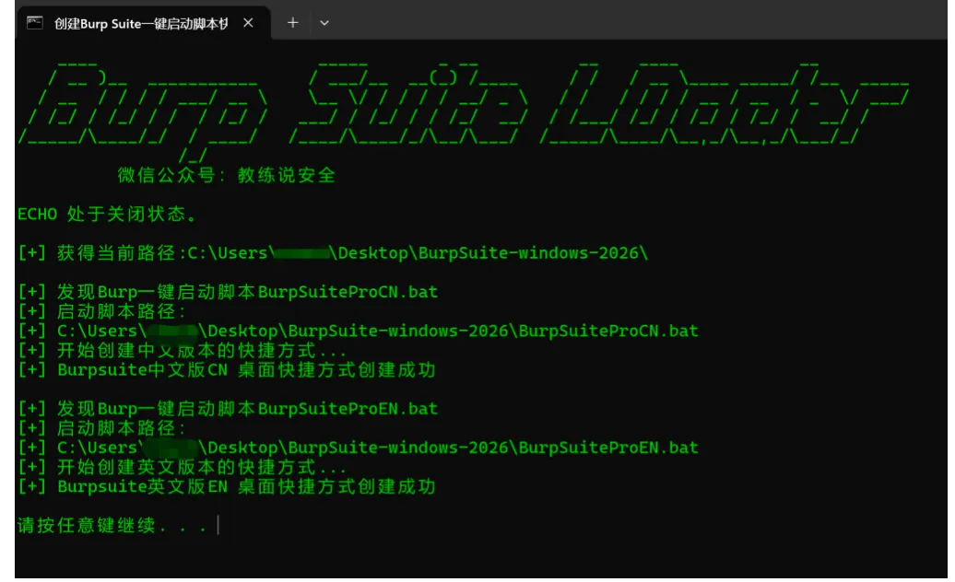The width and height of the screenshot is (955, 582).
Task: Click the Burpsuite英文版EN 桌面快捷方式创建成功 line
Action: pyautogui.click(x=227, y=486)
